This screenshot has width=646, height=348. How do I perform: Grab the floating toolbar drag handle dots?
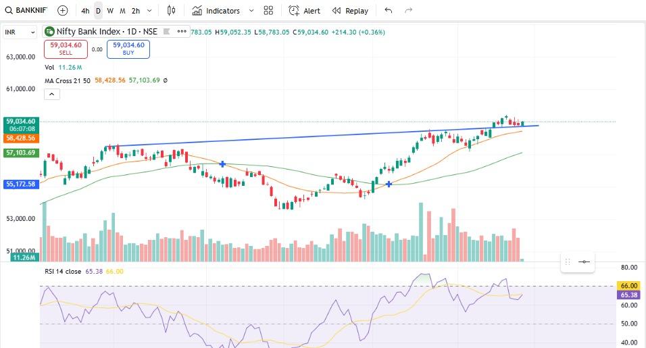568,262
